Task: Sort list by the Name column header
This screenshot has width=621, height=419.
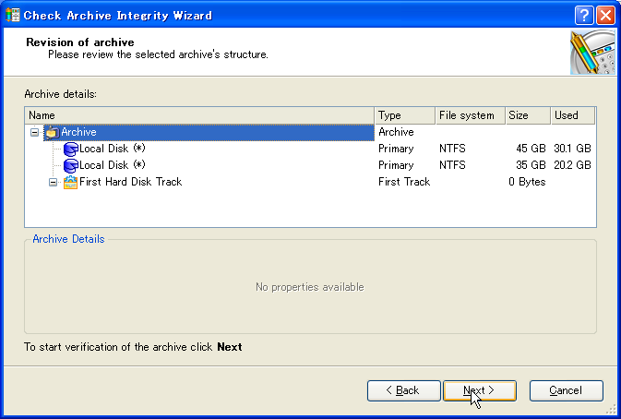Action: (x=199, y=115)
